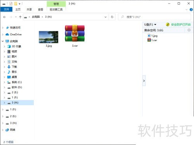Go up one folder level arrow
This screenshot has height=145, width=194.
[x=20, y=17]
